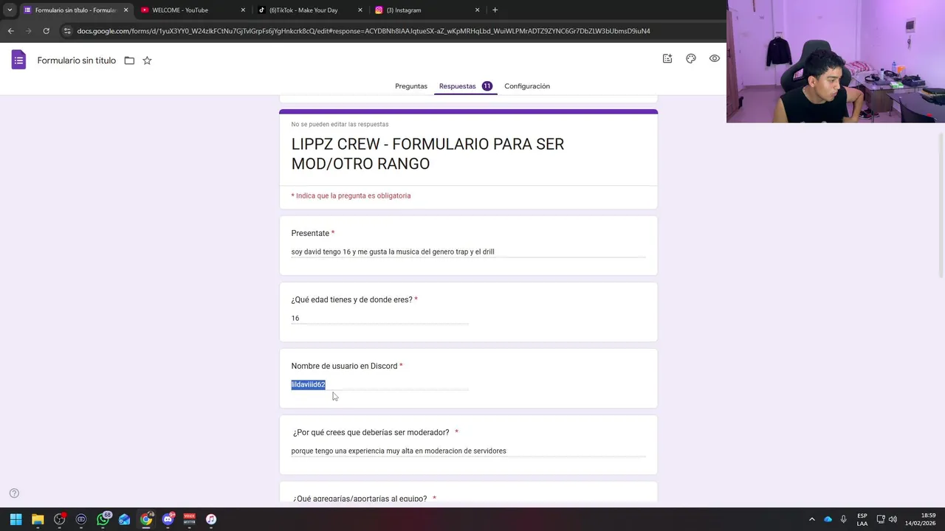Open File Explorer from taskbar
The image size is (945, 531).
coord(38,519)
